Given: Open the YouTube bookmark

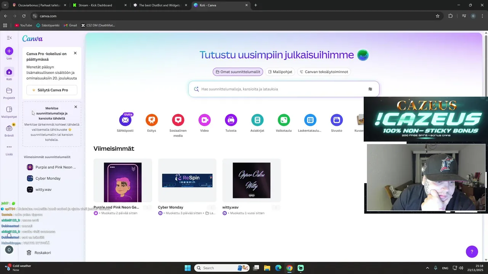Looking at the screenshot, I should [x=23, y=25].
